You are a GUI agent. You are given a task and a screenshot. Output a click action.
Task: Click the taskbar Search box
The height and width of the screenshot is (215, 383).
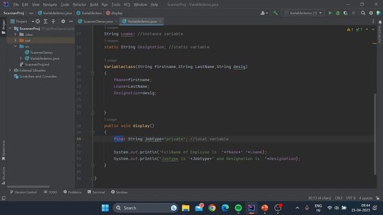click(x=145, y=208)
